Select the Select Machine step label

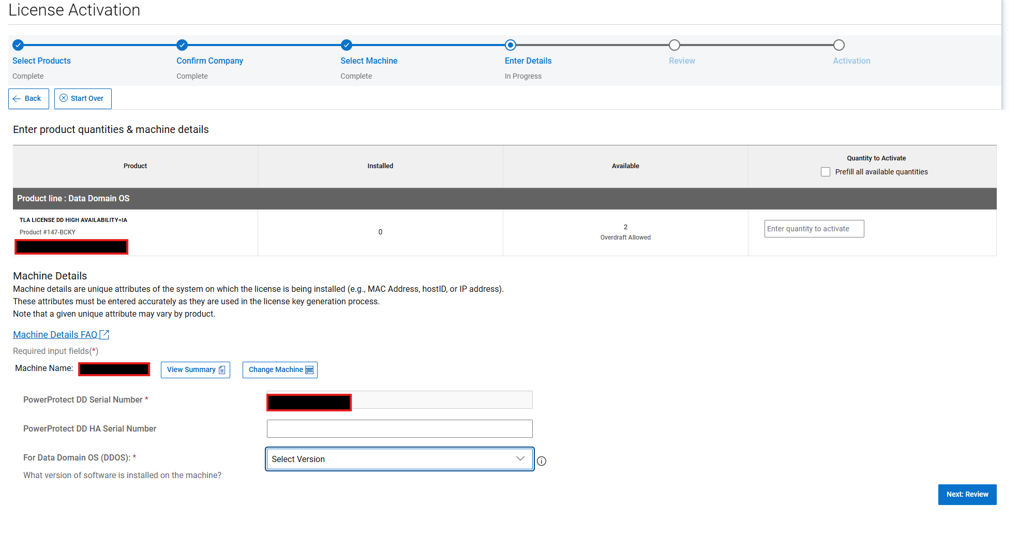pos(369,61)
